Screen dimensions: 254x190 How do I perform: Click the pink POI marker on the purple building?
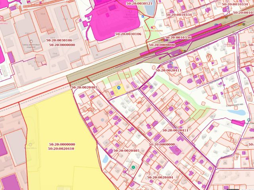click(177, 150)
